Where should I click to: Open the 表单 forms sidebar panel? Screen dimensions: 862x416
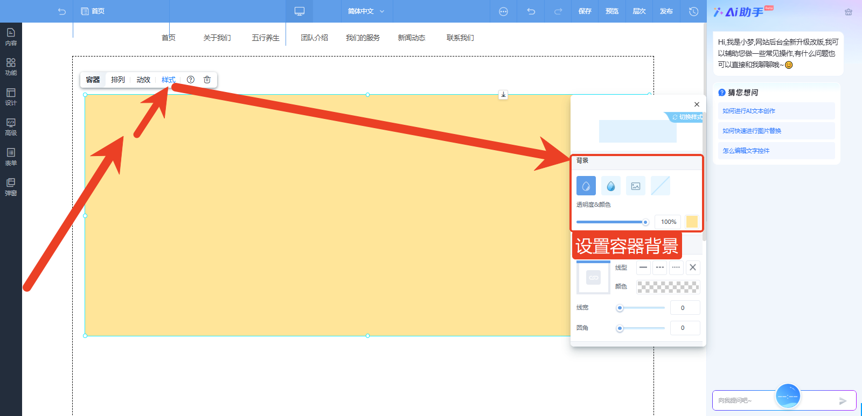pos(11,157)
